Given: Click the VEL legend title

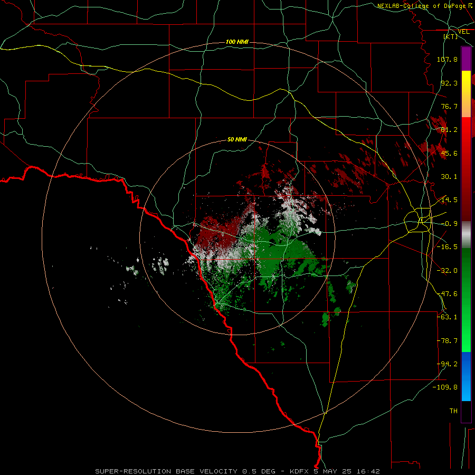Looking at the screenshot, I should click(463, 32).
